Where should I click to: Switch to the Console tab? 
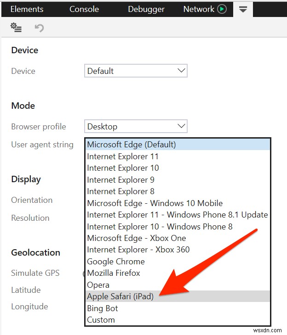click(84, 9)
